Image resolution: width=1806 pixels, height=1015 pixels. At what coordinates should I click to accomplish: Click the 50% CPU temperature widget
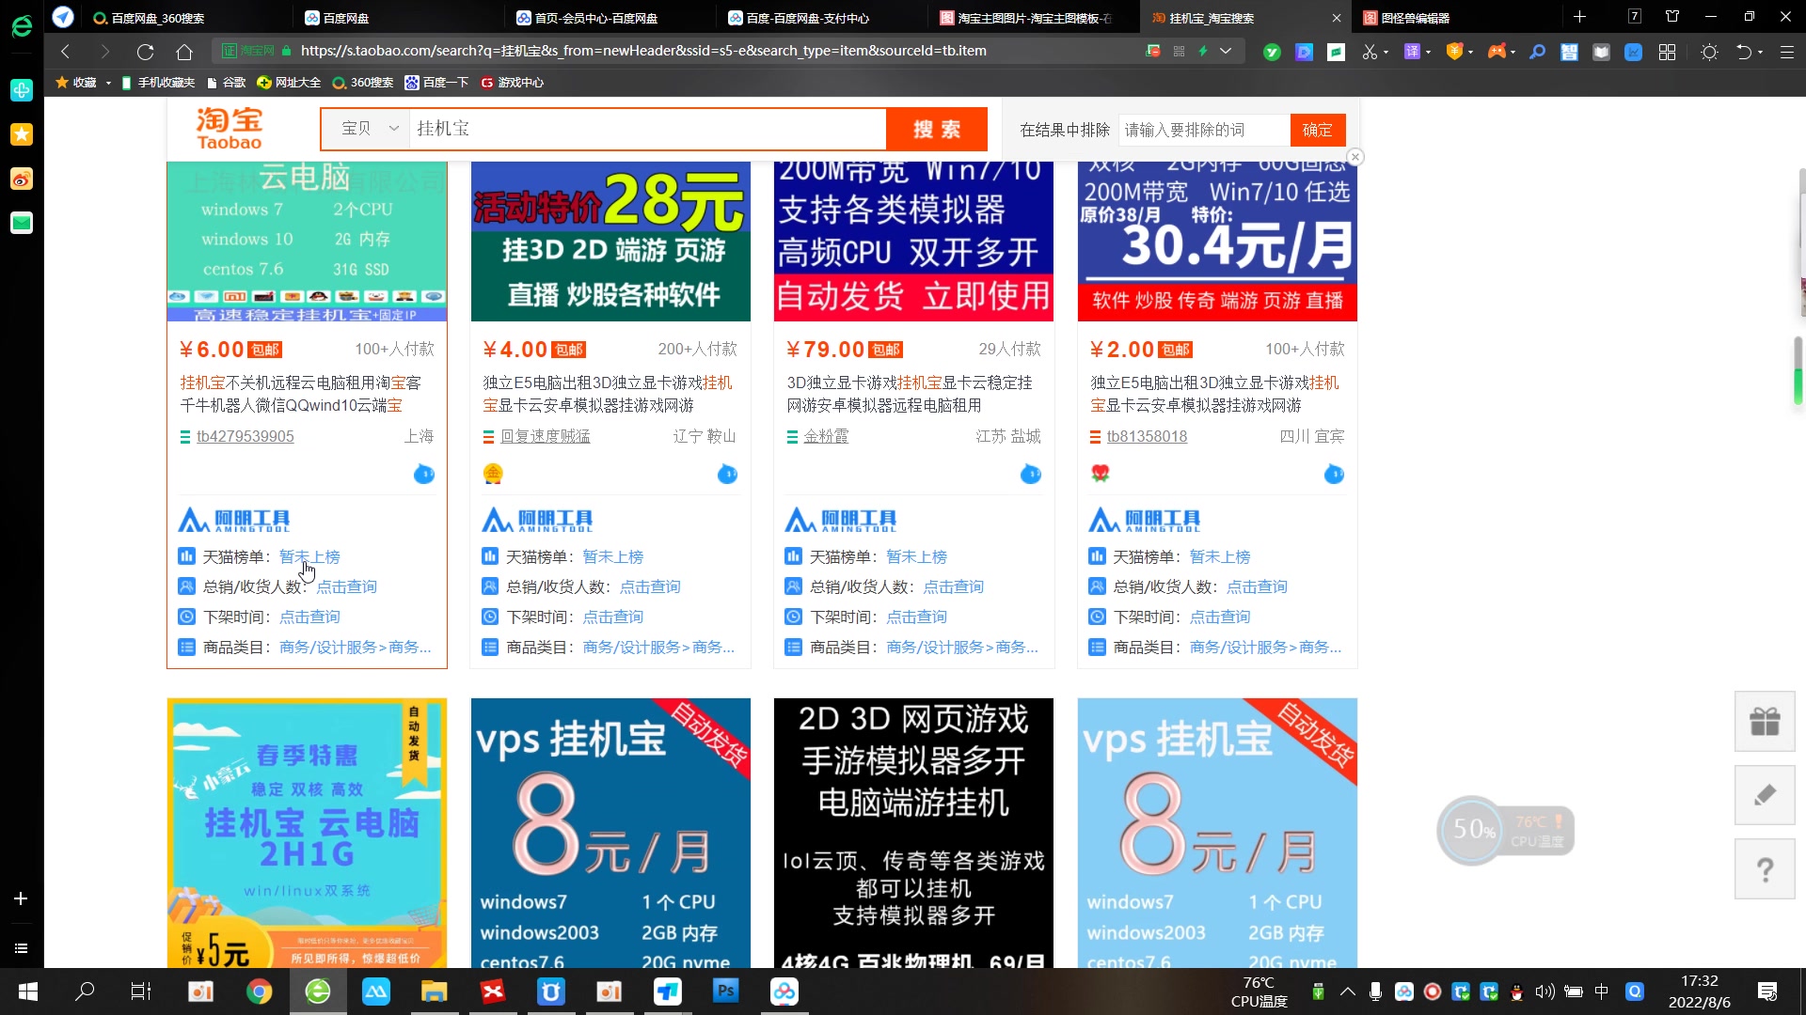(x=1505, y=830)
